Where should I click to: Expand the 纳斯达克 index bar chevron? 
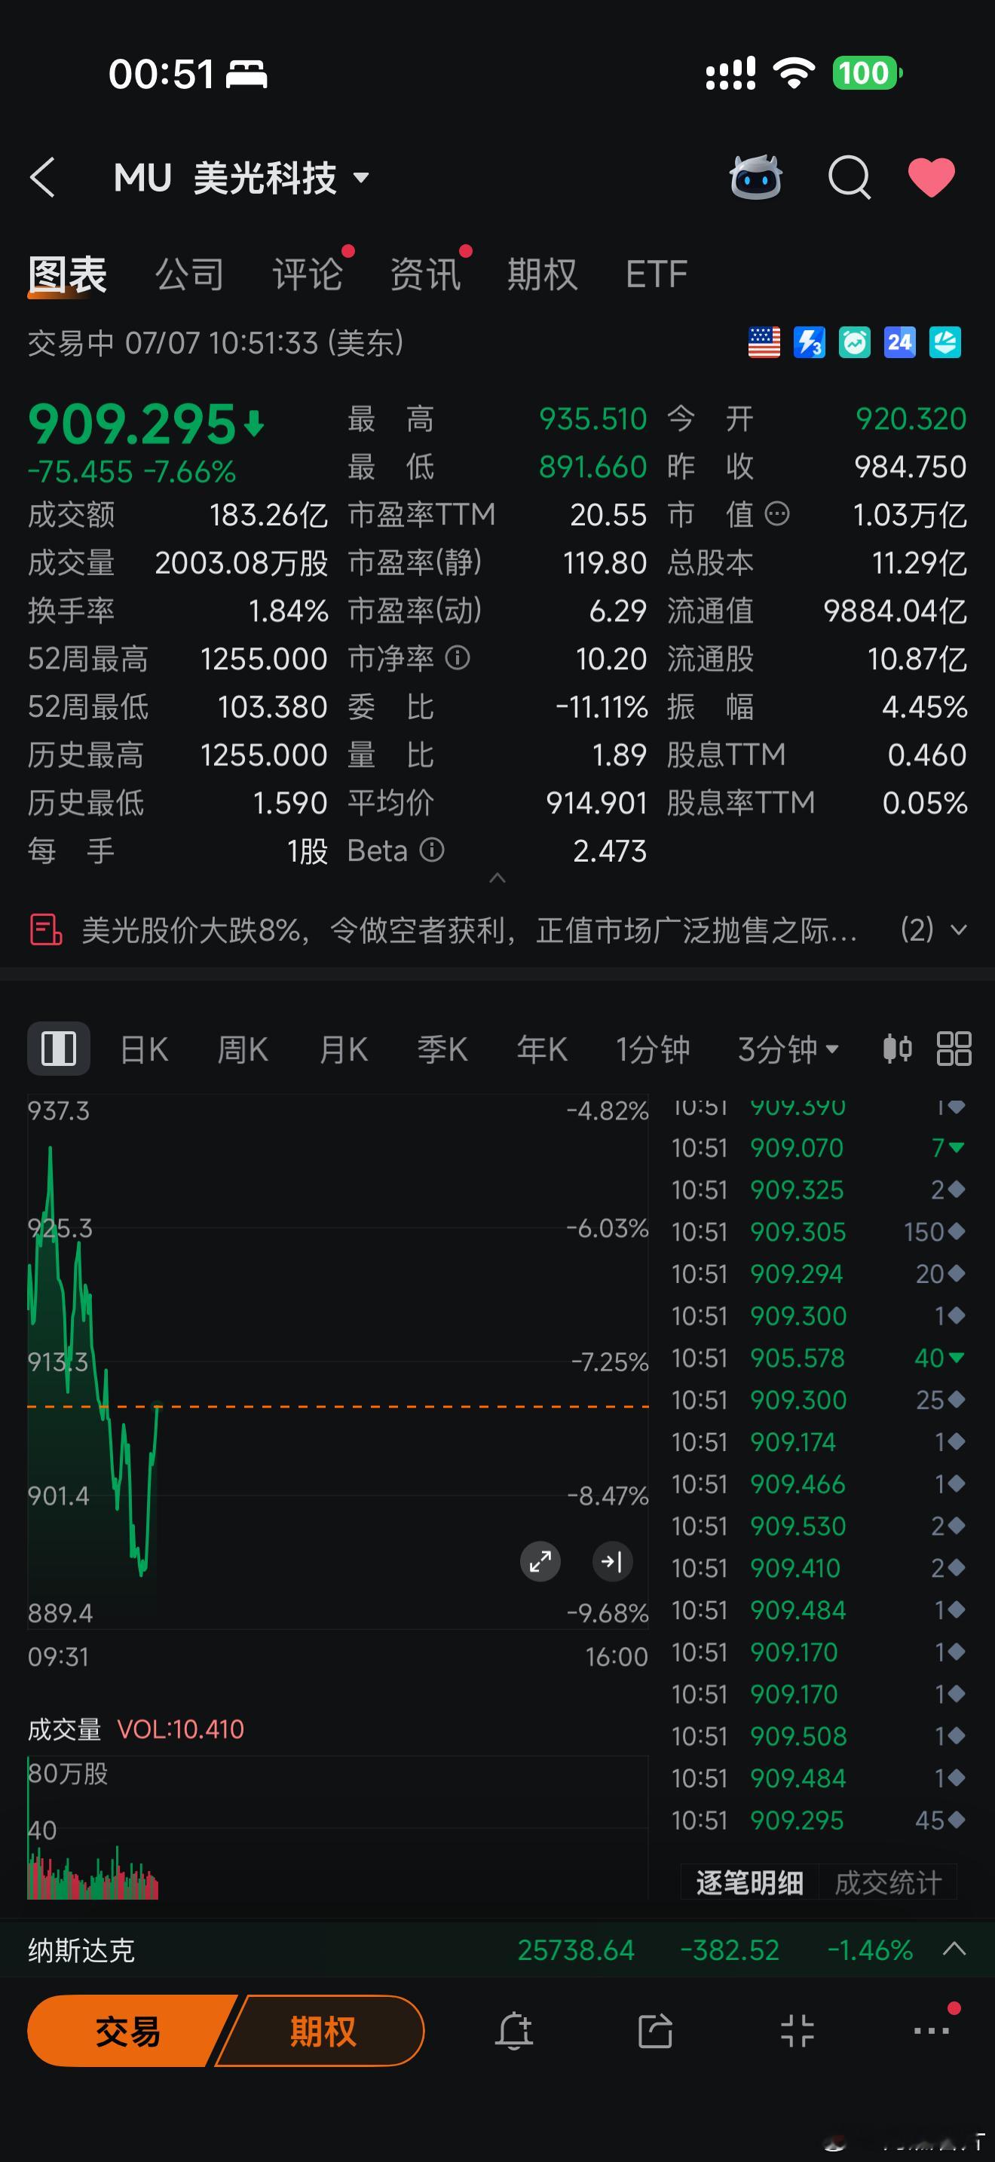pos(955,1949)
